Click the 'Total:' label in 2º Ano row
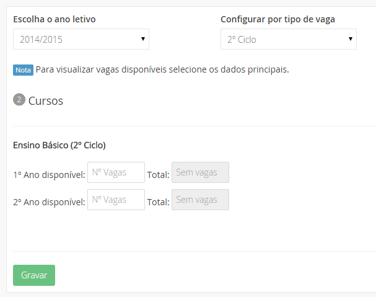This screenshot has width=376, height=297. click(x=158, y=202)
